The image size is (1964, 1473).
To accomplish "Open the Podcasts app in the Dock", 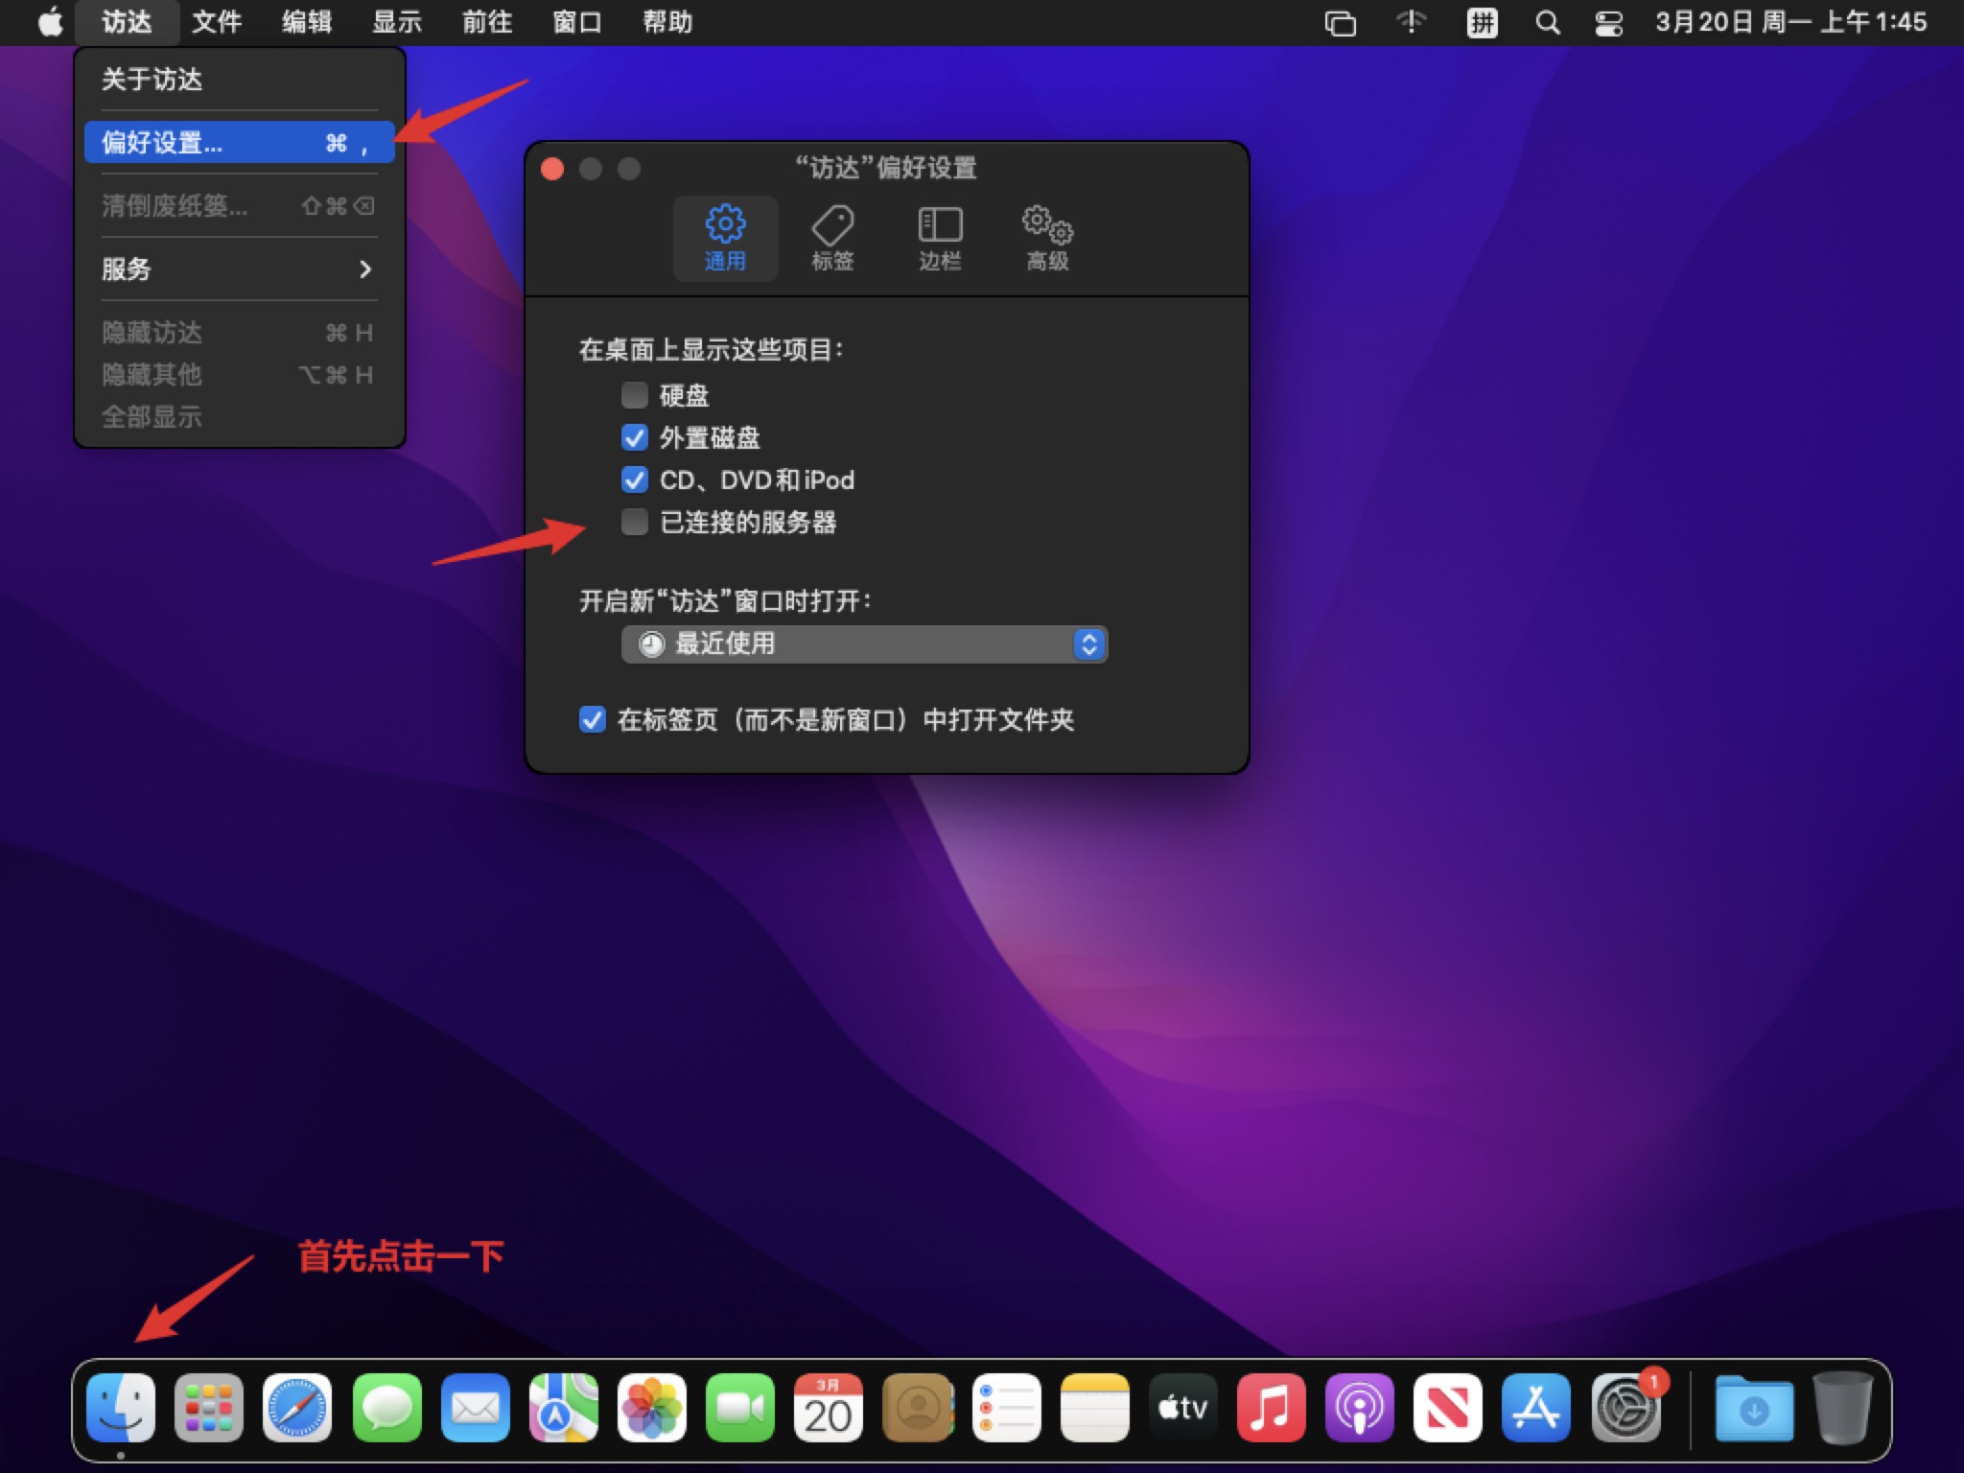I will (x=1359, y=1408).
